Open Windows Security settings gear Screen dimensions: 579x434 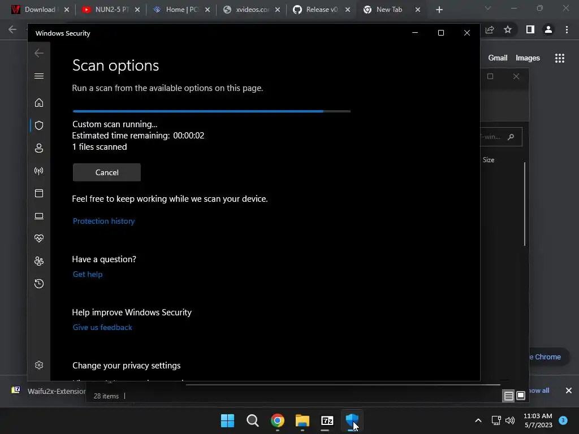point(39,365)
